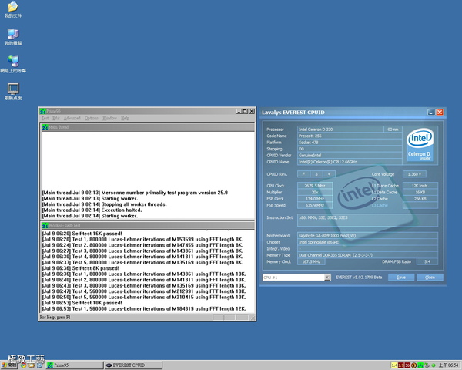Close the EVEREST CPUID window with red X

point(440,112)
